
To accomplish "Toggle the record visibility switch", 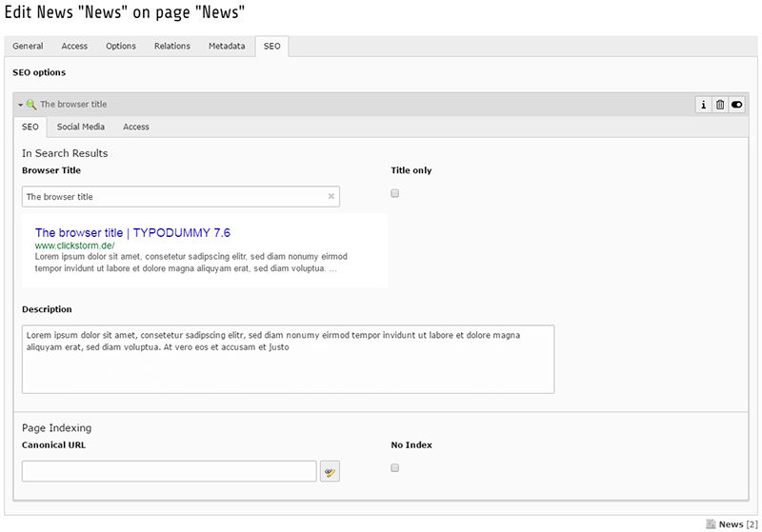I will click(x=736, y=105).
